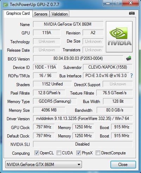Image resolution: width=141 pixels, height=173 pixels.
Task: Click the Shaders field 1152 Unified
Action: point(52,84)
